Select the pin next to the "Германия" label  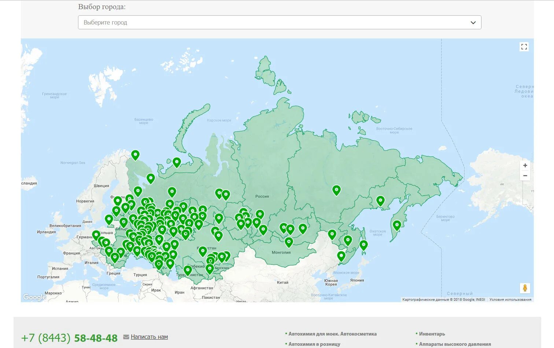point(96,235)
